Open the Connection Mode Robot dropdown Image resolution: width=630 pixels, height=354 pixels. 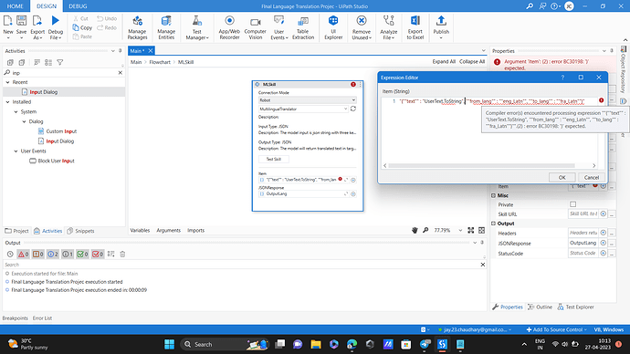[x=308, y=100]
